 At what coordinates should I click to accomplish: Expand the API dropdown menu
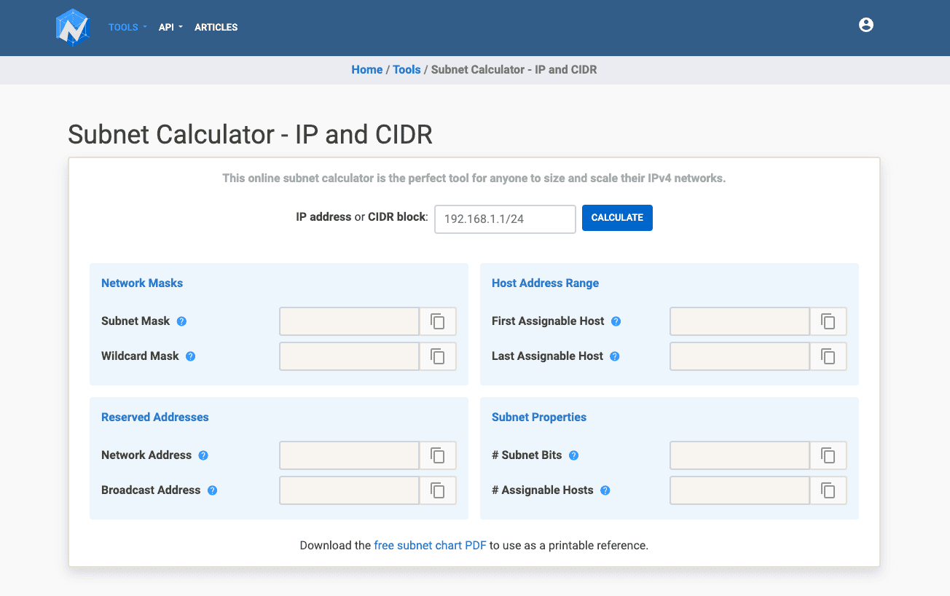[x=170, y=28]
